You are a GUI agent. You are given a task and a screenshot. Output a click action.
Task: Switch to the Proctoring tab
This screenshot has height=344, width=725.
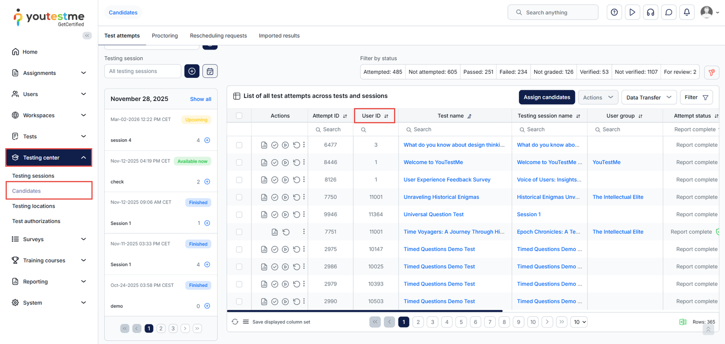pyautogui.click(x=164, y=36)
